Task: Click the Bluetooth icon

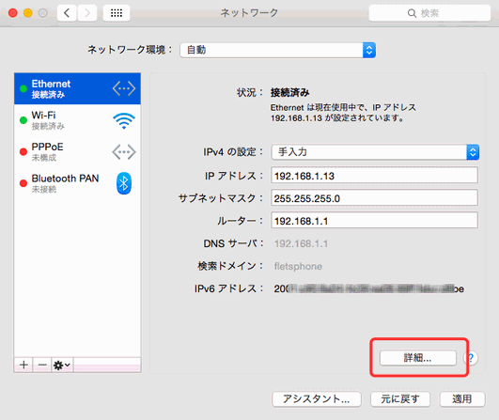Action: click(x=124, y=183)
